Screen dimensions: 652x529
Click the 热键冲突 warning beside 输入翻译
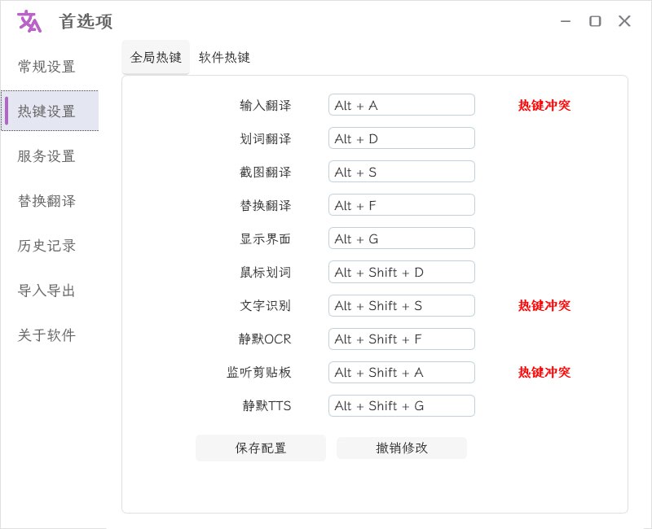tap(544, 104)
